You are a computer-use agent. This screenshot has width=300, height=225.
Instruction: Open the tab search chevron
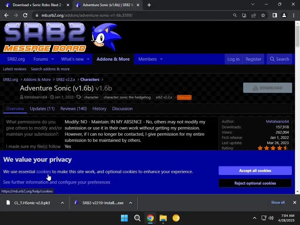coord(253,4)
